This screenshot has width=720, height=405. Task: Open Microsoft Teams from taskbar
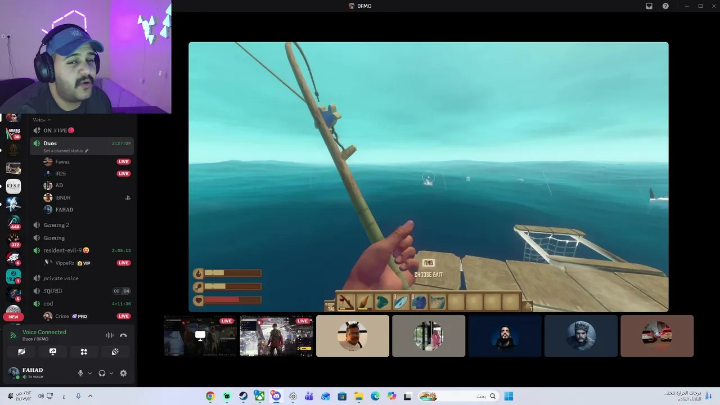point(309,397)
